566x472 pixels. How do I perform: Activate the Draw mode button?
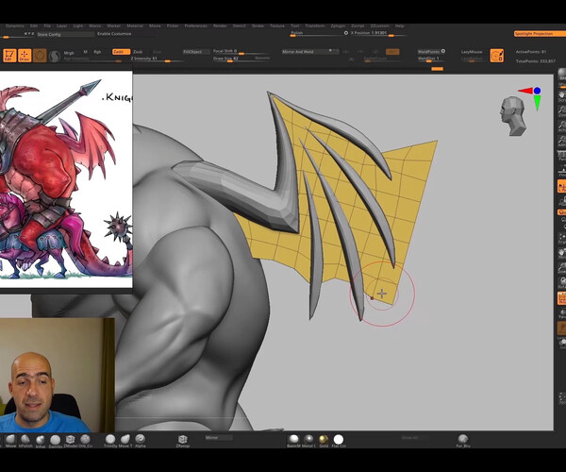(x=25, y=56)
